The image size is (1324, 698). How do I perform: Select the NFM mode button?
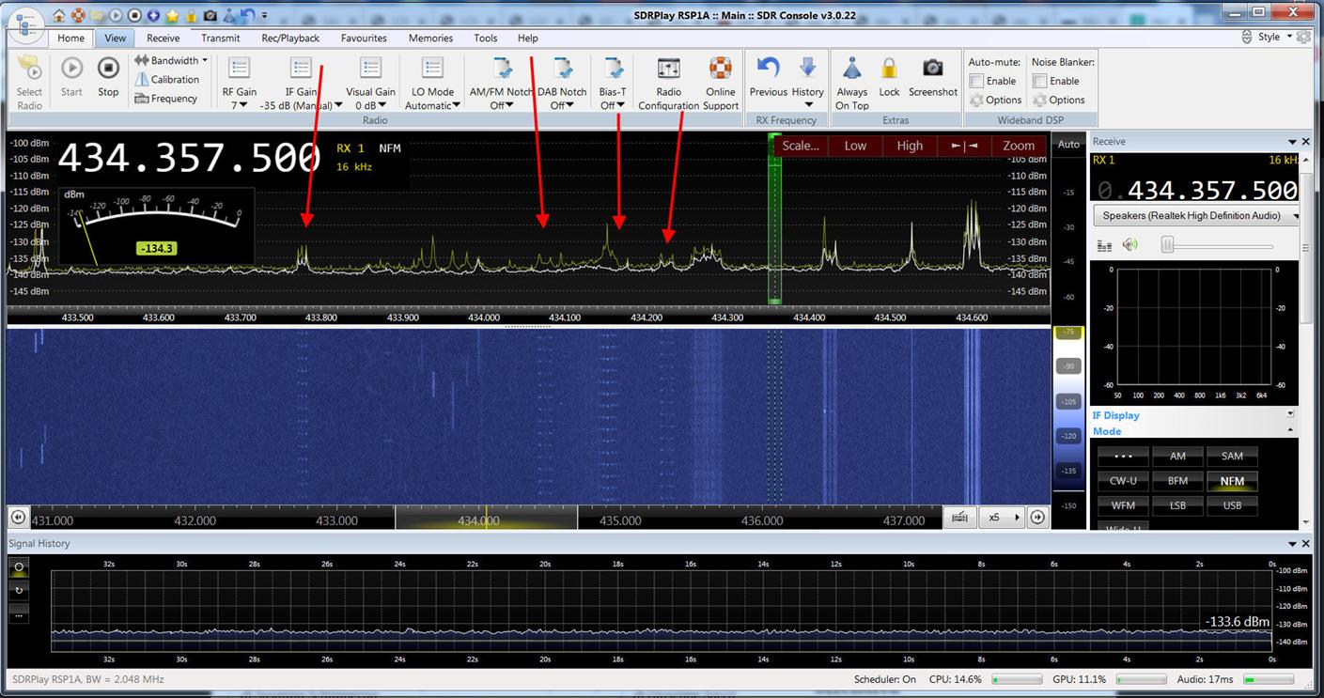tap(1232, 481)
